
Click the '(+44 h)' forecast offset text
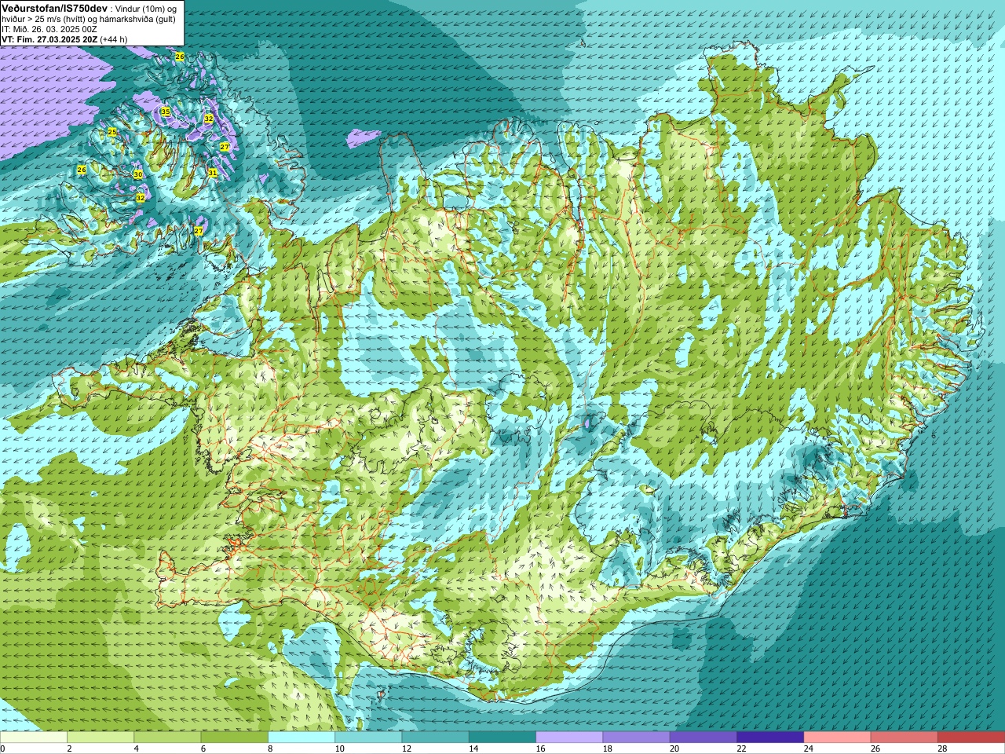(x=114, y=39)
